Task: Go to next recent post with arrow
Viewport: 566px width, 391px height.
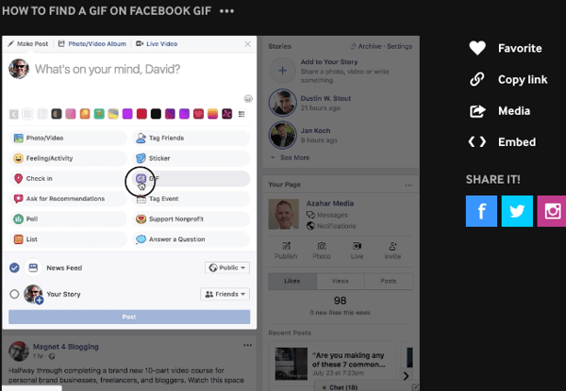Action: coord(406,376)
